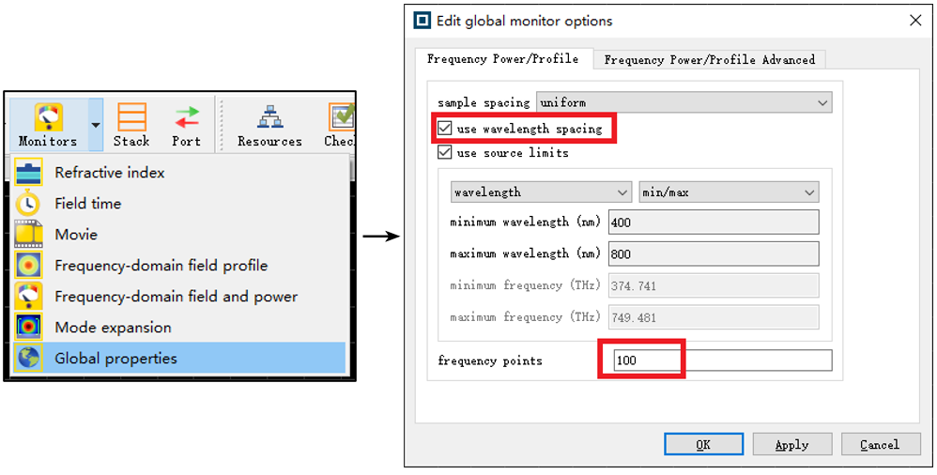Select the Refractive index monitor icon
This screenshot has height=475, width=937.
(x=28, y=173)
